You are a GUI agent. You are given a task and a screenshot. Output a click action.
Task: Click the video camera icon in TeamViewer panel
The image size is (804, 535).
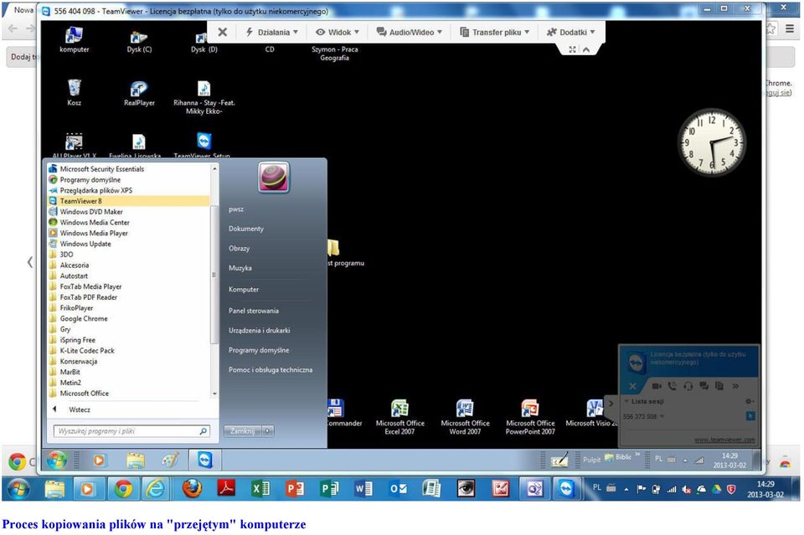(657, 386)
